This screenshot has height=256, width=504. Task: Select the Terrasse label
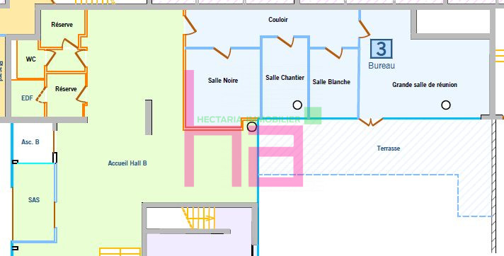(389, 149)
